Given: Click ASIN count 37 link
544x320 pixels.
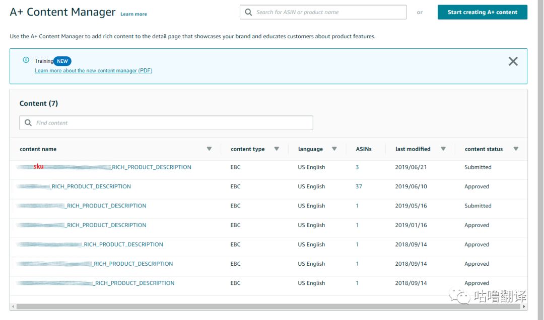Looking at the screenshot, I should click(x=359, y=186).
